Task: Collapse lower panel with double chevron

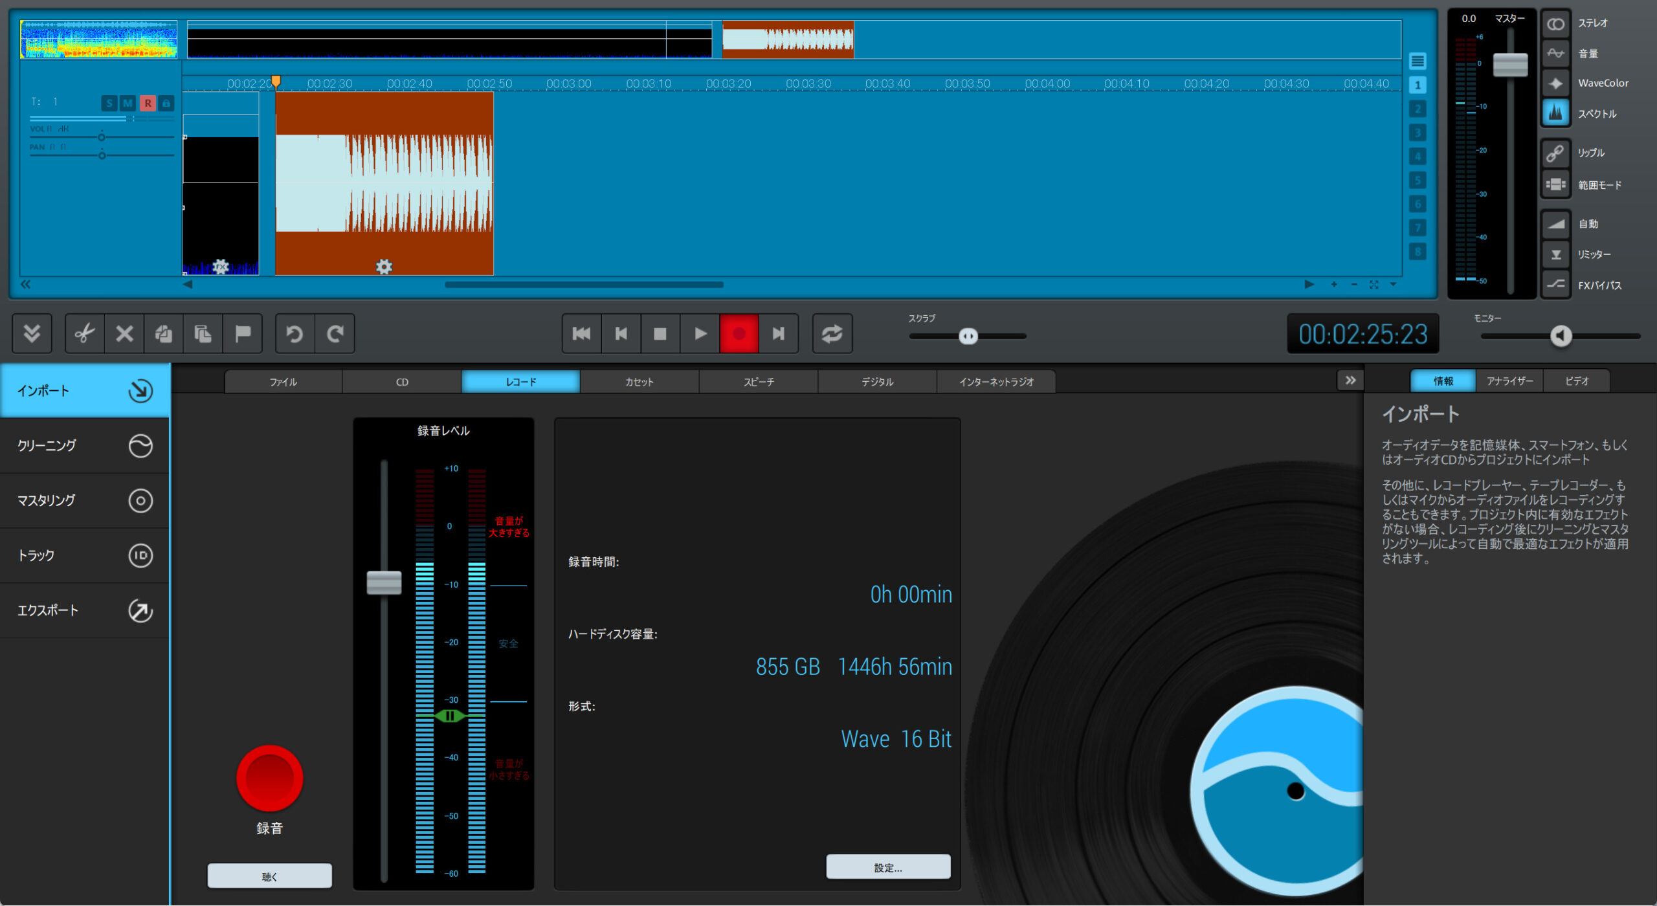Action: tap(32, 334)
